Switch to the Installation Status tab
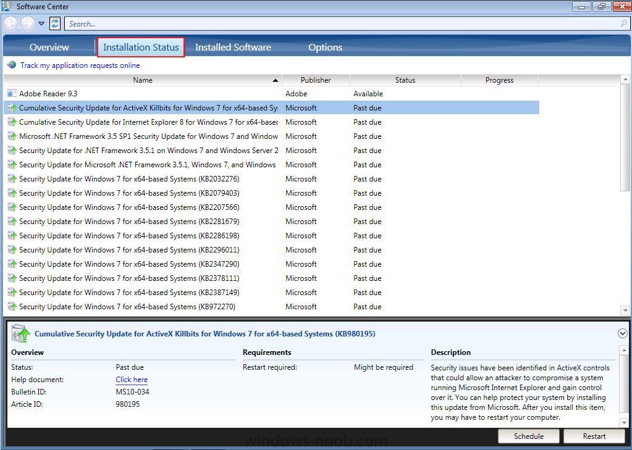632x450 pixels. point(141,47)
